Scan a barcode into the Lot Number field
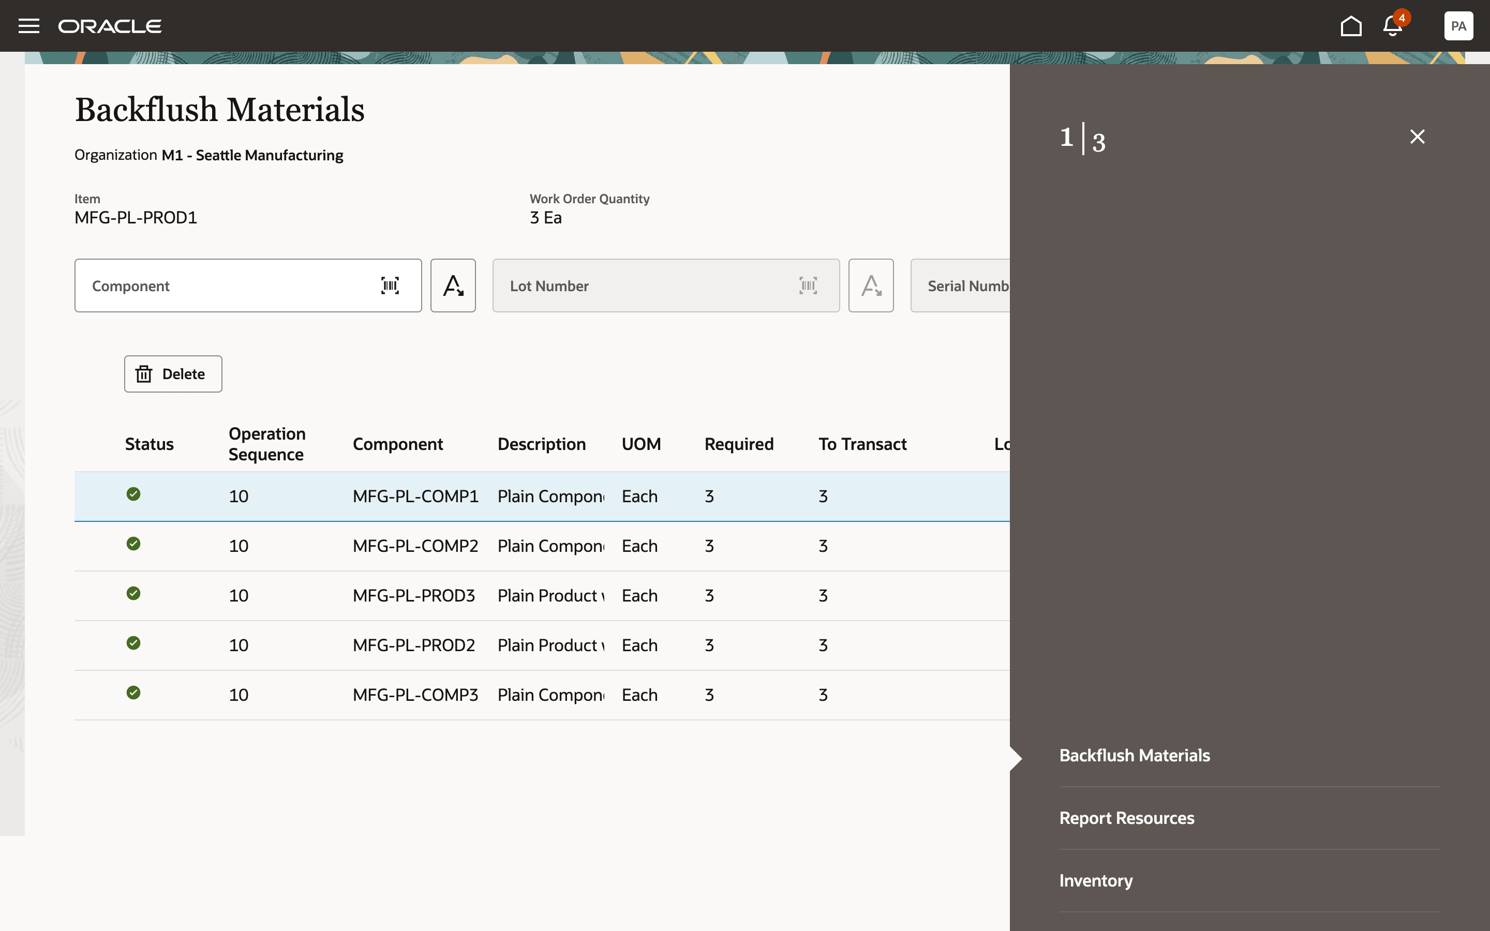Screen dimensions: 1490x931 point(808,285)
